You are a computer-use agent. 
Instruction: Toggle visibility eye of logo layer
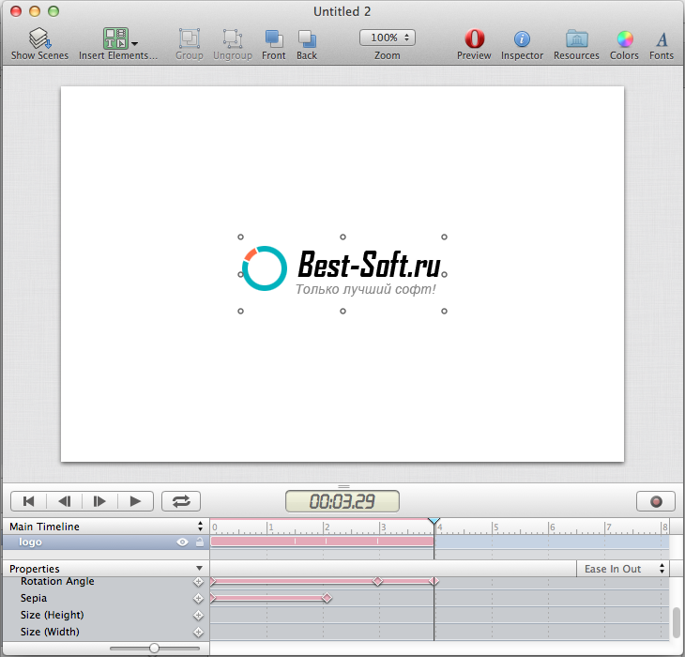pyautogui.click(x=183, y=542)
